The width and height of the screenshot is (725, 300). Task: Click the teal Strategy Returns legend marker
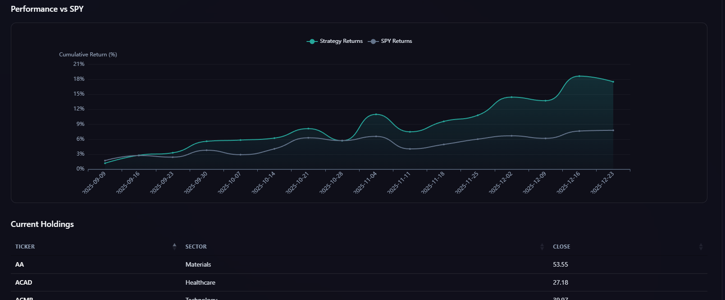pos(312,42)
